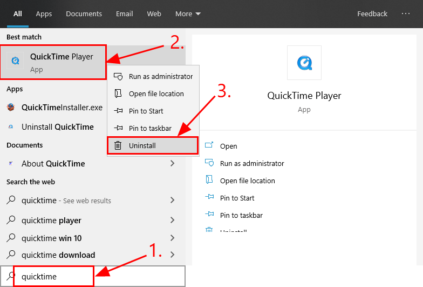The height and width of the screenshot is (287, 423).
Task: Click pin icon beside context menu Pin to Start
Action: pyautogui.click(x=118, y=111)
